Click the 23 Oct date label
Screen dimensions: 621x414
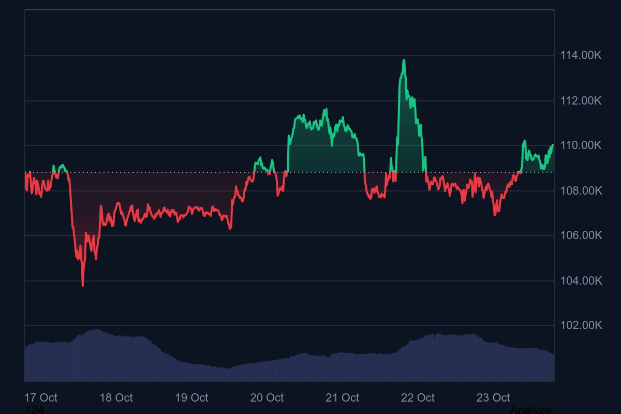[493, 397]
